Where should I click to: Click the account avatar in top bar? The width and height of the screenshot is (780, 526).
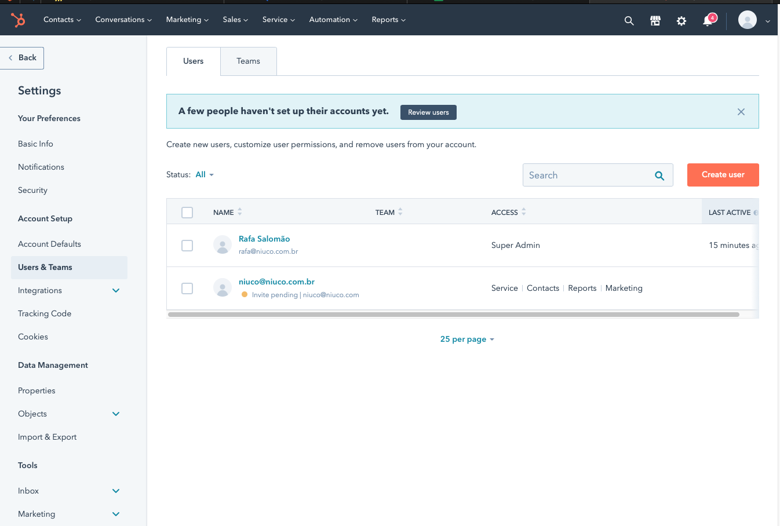click(748, 20)
